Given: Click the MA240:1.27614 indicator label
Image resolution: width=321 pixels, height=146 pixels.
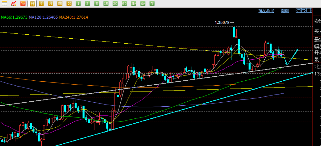Looking at the screenshot, I should pos(74,17).
